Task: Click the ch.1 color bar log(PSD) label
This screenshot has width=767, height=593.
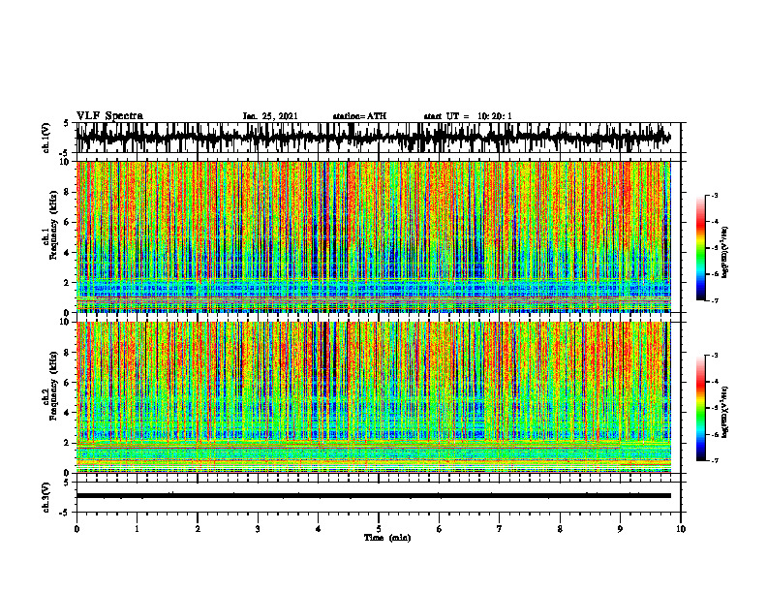Action: click(725, 252)
